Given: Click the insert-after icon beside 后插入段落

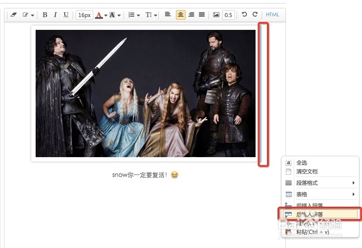Looking at the screenshot, I should [289, 215].
